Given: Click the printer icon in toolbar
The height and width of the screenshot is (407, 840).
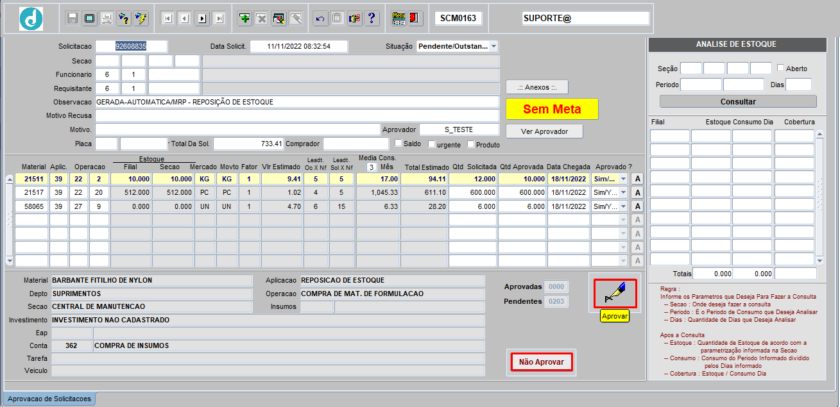Looking at the screenshot, I should [107, 19].
